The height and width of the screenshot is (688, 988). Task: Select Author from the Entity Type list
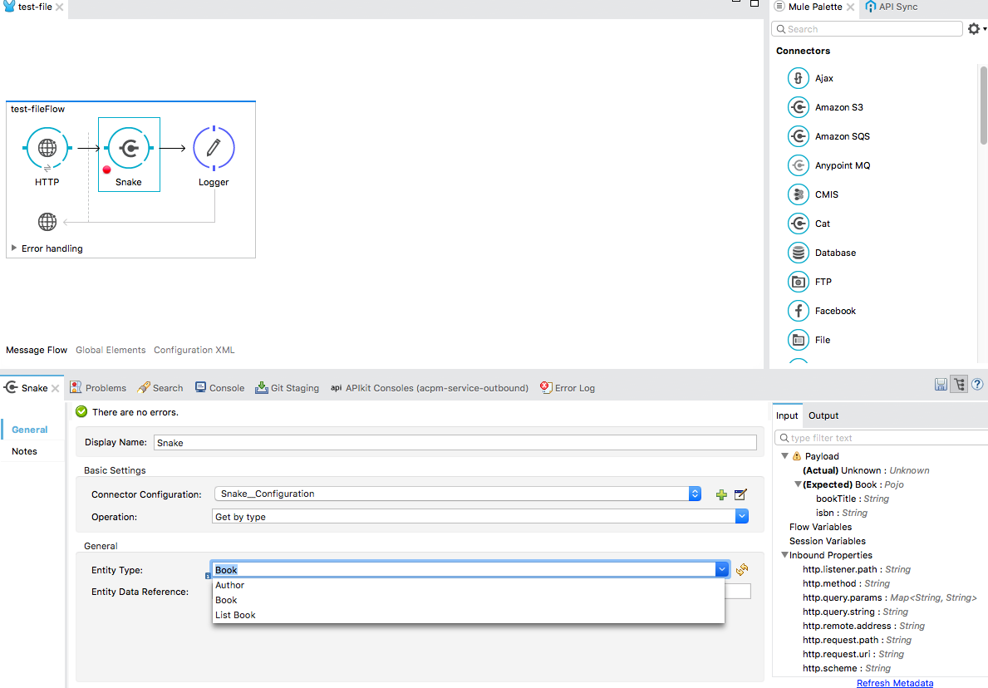[x=230, y=585]
